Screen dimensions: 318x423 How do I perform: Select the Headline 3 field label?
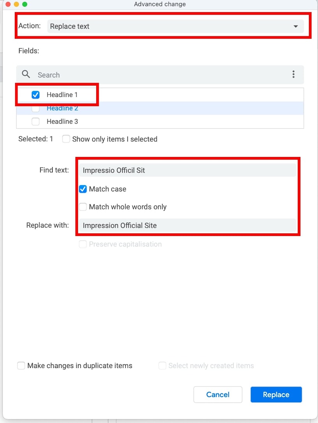point(62,121)
